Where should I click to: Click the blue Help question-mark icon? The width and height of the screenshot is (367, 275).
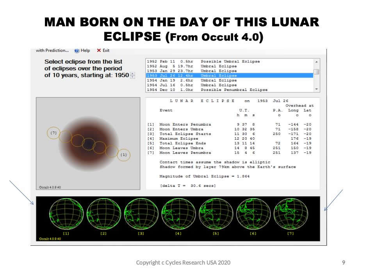(77, 50)
